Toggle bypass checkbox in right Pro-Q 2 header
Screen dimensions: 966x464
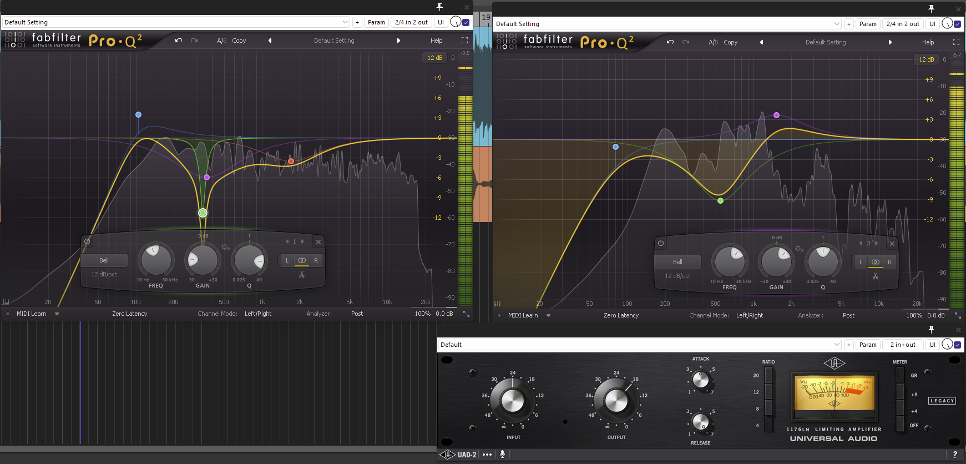click(958, 24)
